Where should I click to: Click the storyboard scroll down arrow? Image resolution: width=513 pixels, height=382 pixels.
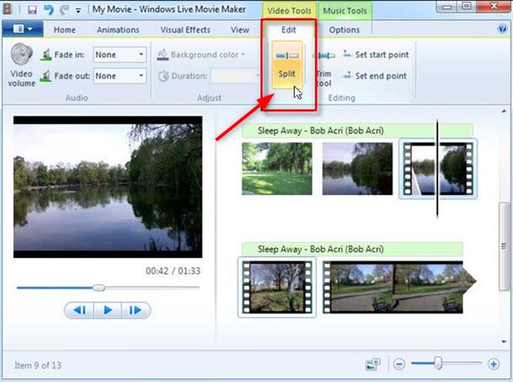[504, 342]
